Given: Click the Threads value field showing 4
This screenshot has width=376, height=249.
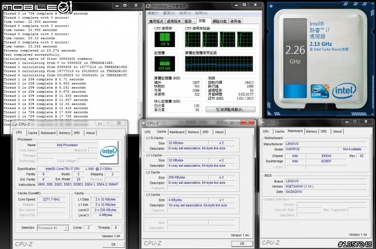Looking at the screenshot, I should point(116,228).
